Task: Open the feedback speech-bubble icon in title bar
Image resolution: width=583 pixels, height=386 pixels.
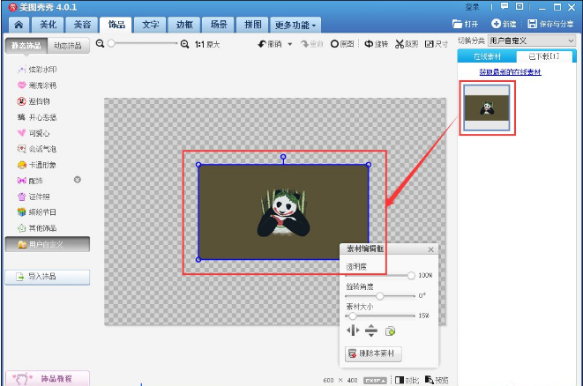Action: (x=505, y=6)
